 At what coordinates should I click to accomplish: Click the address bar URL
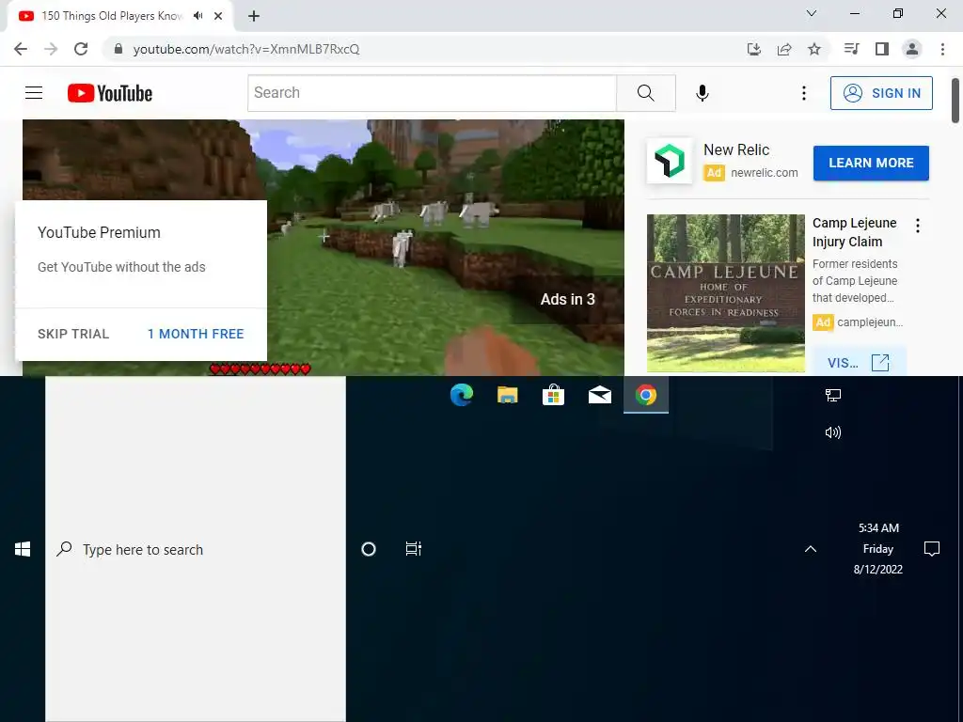click(246, 49)
